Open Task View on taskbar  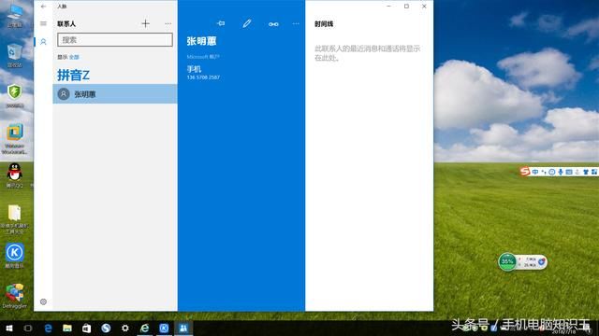28,328
